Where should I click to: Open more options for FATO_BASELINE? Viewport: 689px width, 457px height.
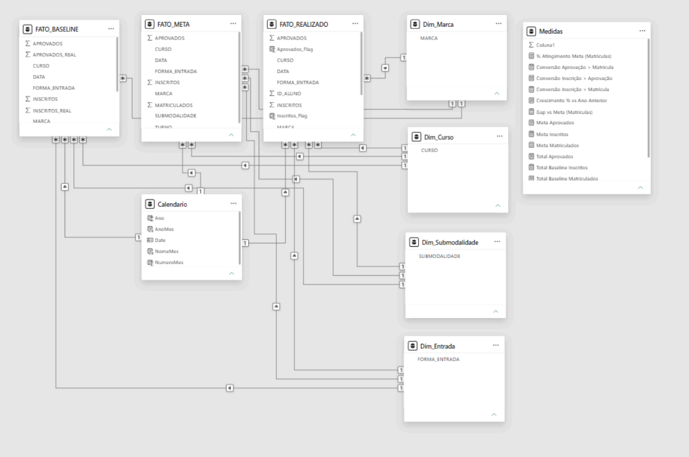[x=110, y=29]
